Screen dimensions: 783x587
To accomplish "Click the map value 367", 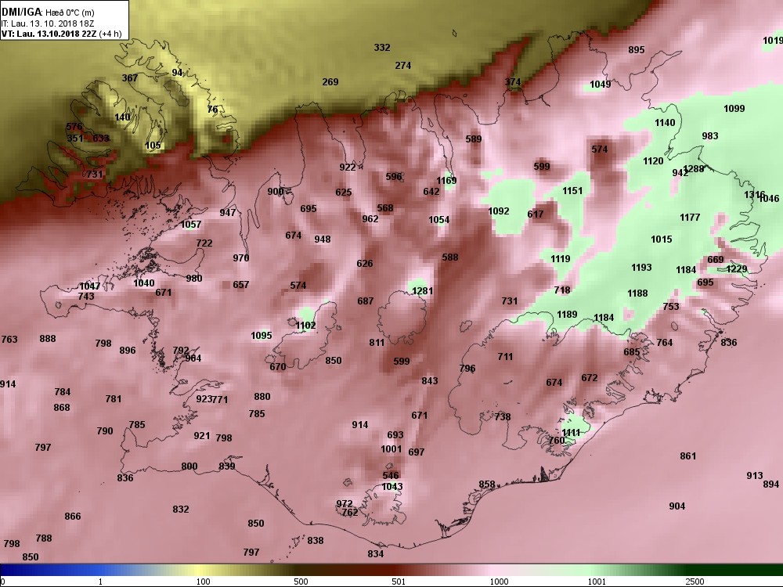I will (130, 78).
